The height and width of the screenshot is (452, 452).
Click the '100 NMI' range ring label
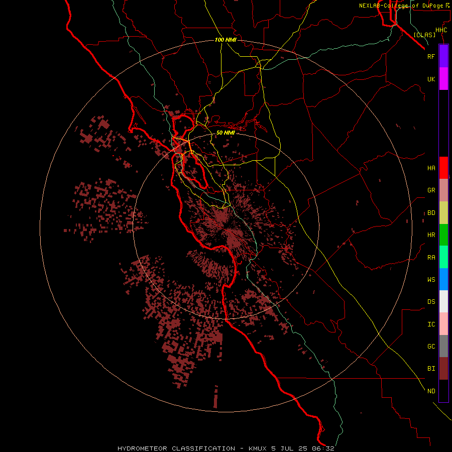click(x=225, y=40)
